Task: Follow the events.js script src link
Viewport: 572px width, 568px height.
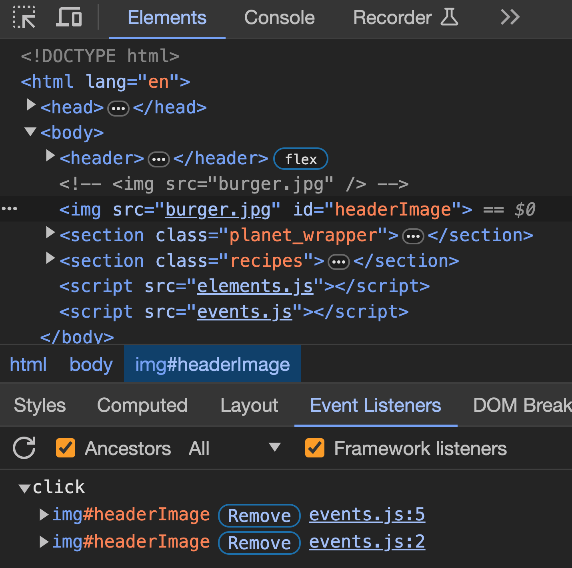Action: pyautogui.click(x=245, y=312)
